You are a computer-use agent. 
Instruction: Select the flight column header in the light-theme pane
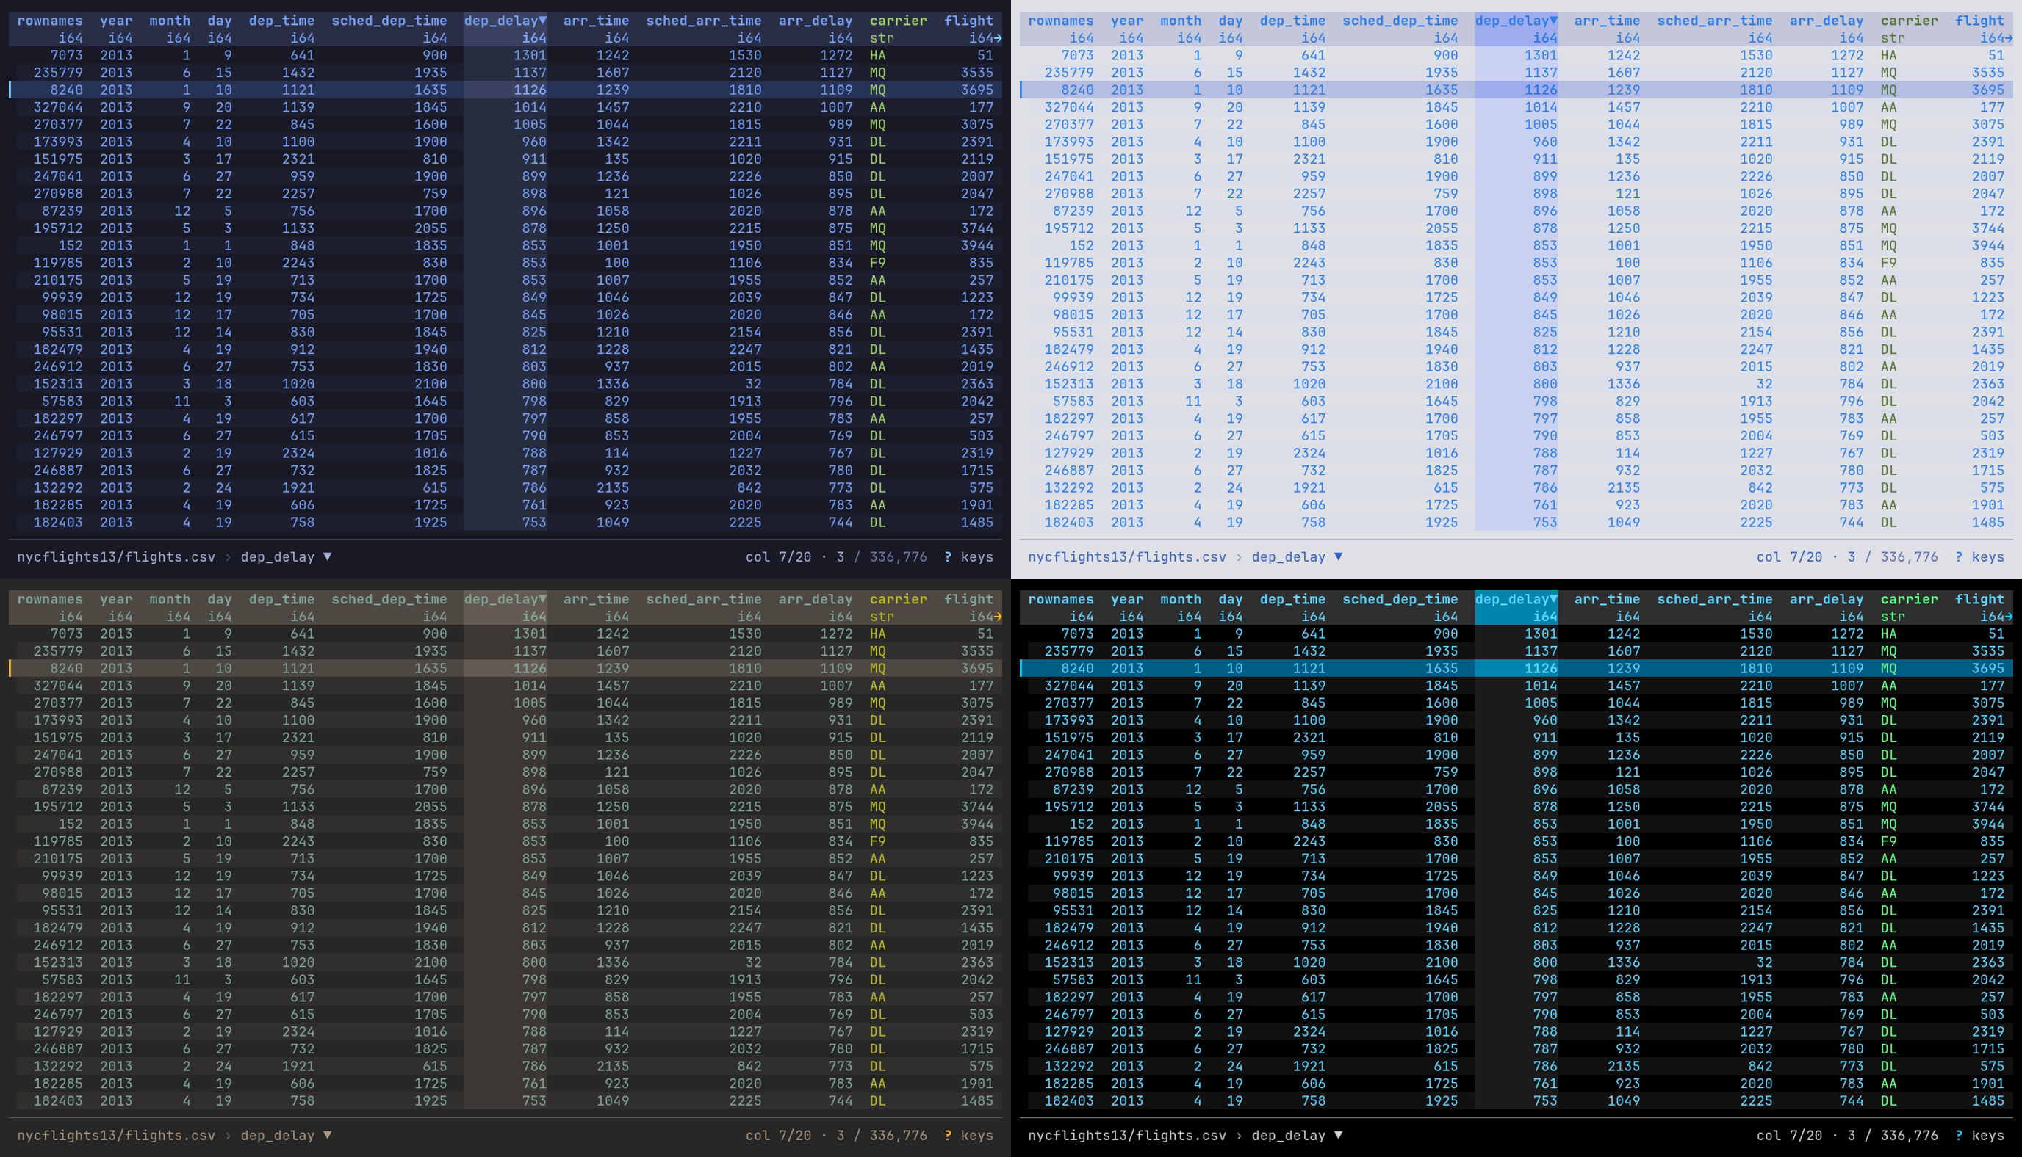[x=1979, y=21]
